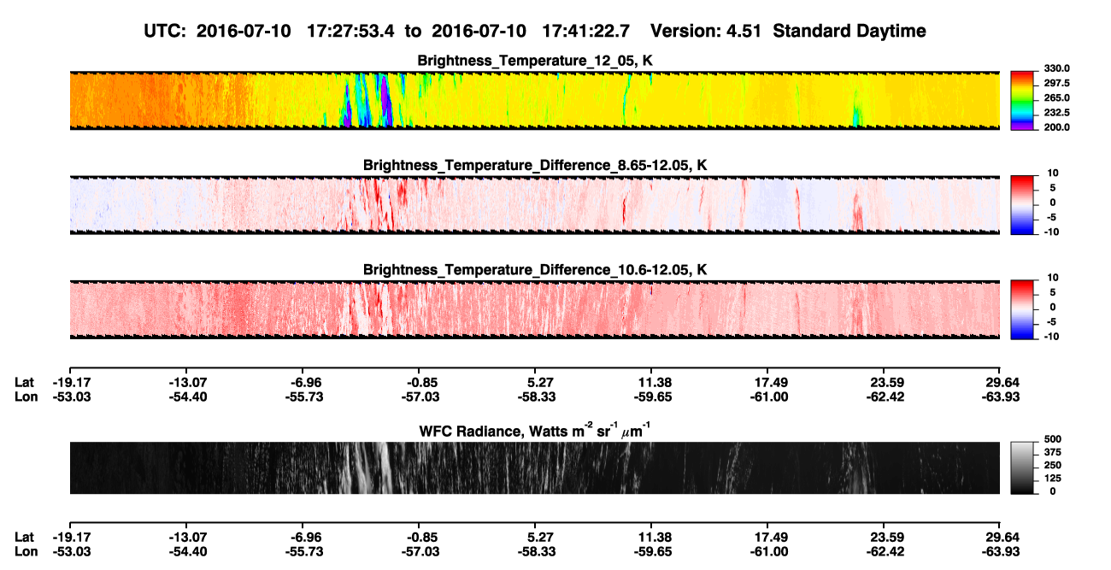Viewport: 1111px width, 570px height.
Task: Click latitude -19.17 on the upper axis
Action: click(x=70, y=383)
